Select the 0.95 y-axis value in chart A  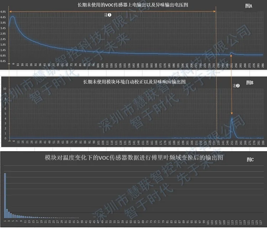tap(3, 56)
